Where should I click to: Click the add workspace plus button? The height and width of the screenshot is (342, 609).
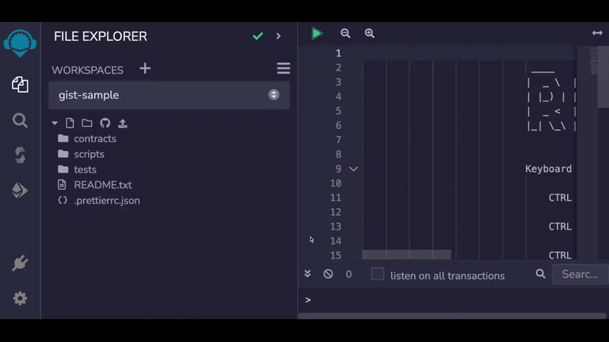point(145,69)
